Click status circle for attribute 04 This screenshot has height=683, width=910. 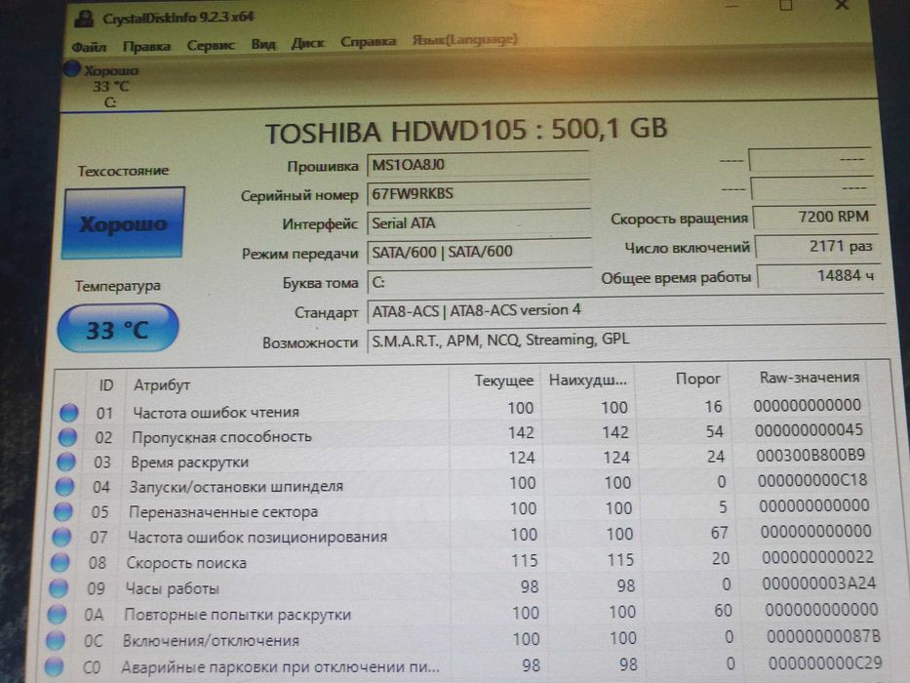(64, 487)
